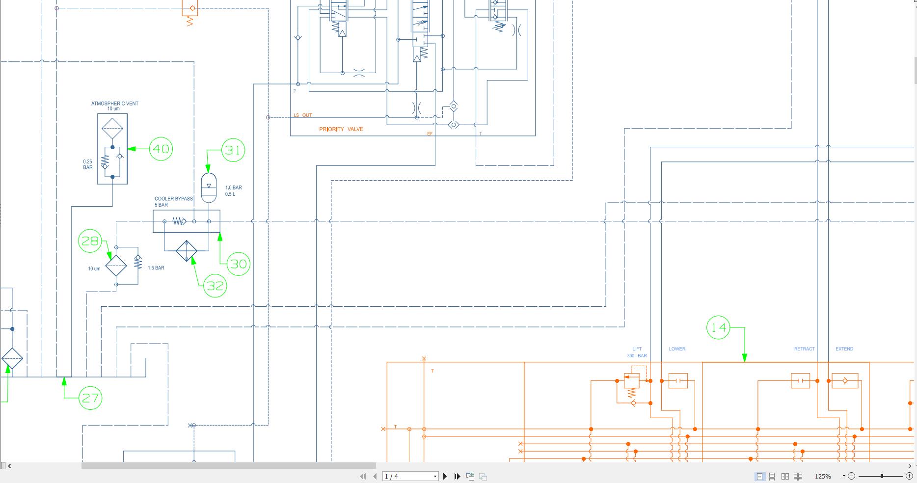The image size is (917, 483).
Task: Jump to the last page
Action: [458, 476]
